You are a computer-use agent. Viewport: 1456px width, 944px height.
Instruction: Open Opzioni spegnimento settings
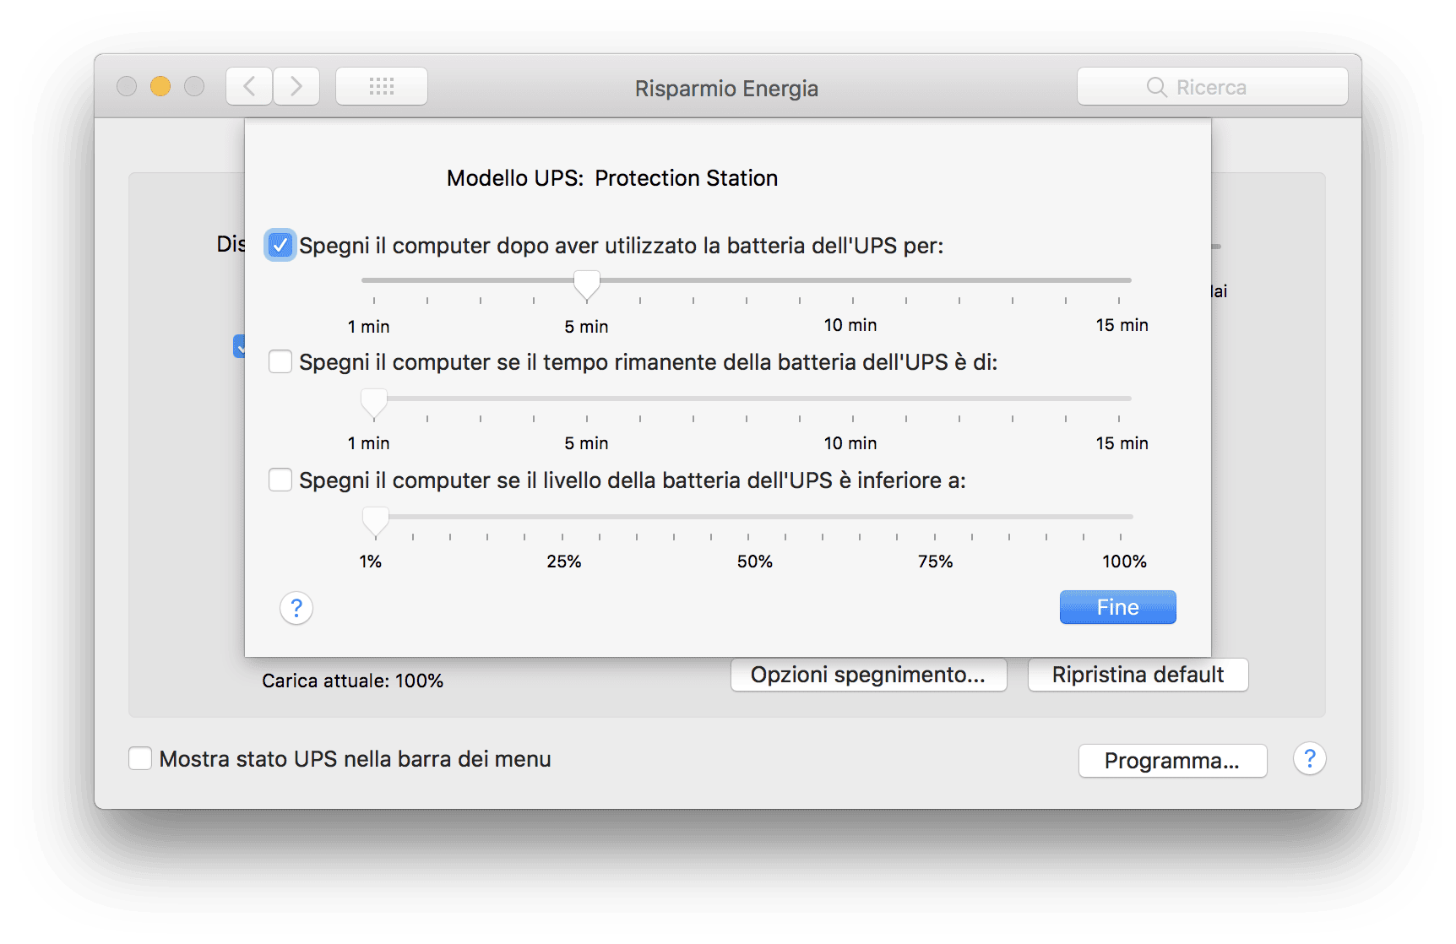pos(868,675)
